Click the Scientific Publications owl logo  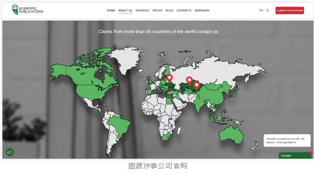click(x=15, y=10)
